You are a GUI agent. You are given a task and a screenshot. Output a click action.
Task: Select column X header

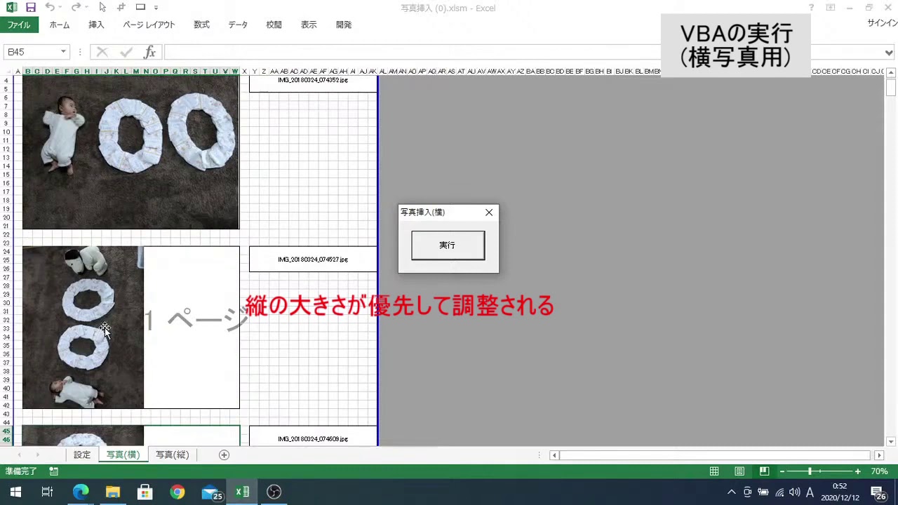click(244, 72)
